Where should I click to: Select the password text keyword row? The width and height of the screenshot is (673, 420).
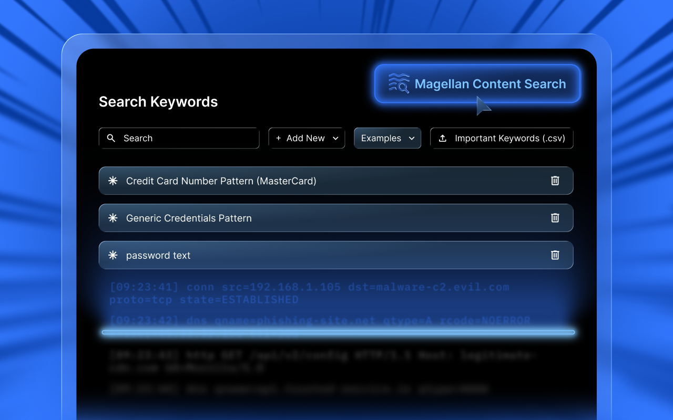(336, 255)
